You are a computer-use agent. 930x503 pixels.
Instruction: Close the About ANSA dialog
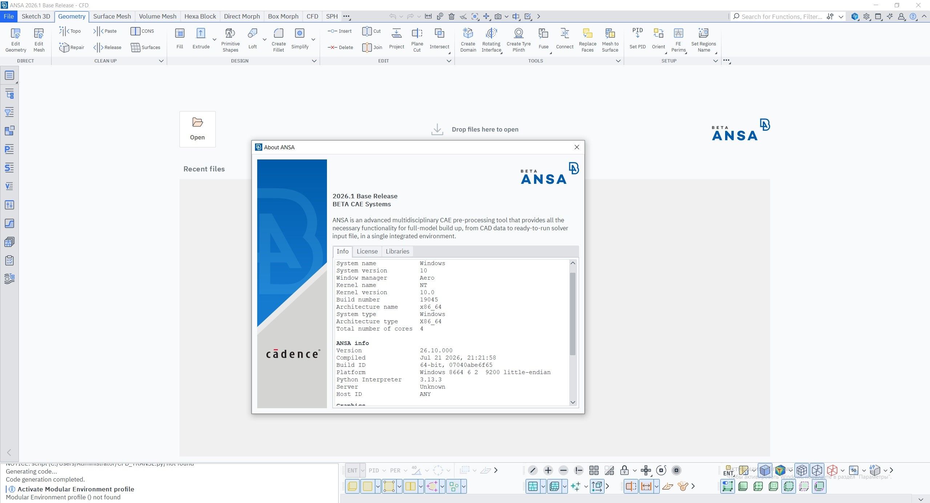pyautogui.click(x=577, y=147)
